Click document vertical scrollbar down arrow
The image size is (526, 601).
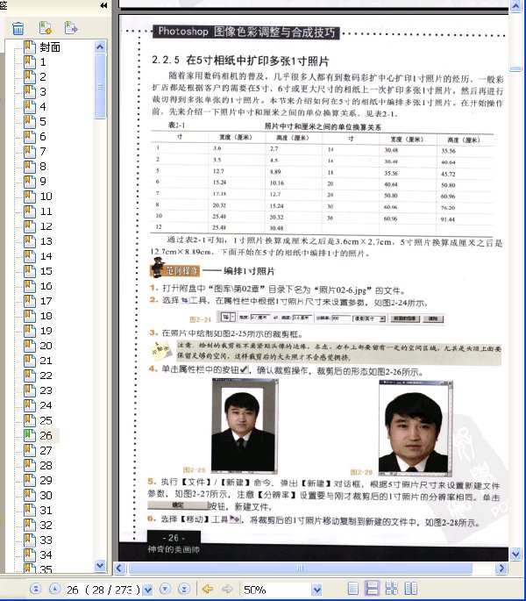(x=515, y=554)
